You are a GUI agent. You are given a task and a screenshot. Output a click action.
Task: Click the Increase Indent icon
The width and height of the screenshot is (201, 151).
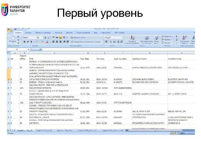point(68,42)
